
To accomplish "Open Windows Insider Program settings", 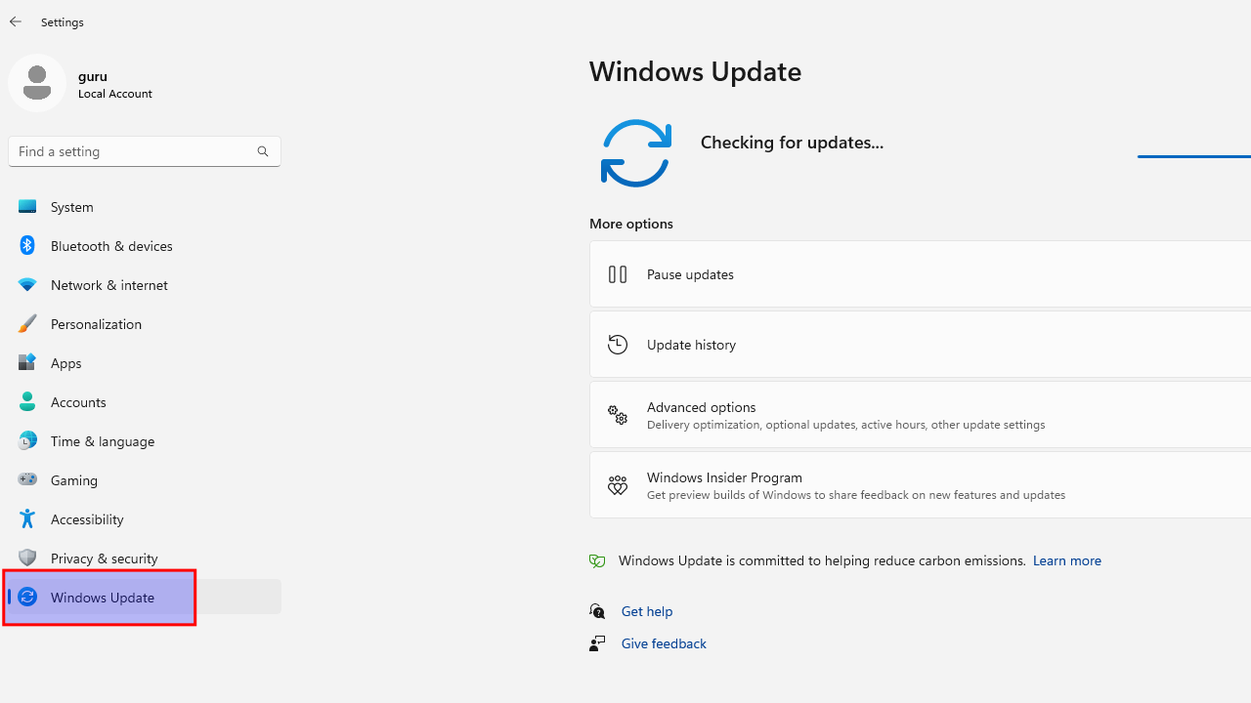I will 920,485.
